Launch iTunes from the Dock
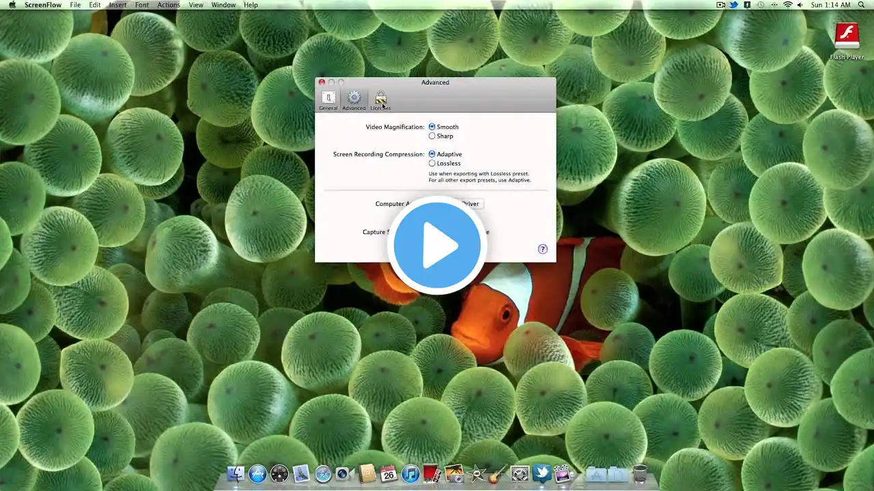This screenshot has height=491, width=874. (x=410, y=474)
